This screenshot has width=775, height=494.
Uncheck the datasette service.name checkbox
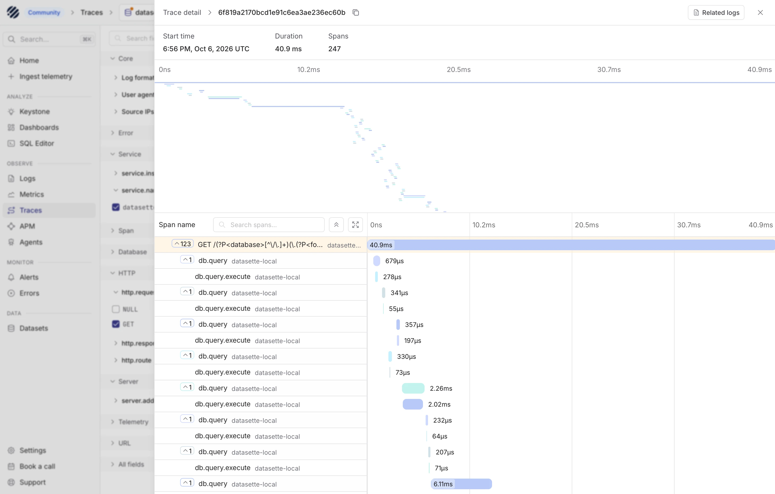(116, 207)
